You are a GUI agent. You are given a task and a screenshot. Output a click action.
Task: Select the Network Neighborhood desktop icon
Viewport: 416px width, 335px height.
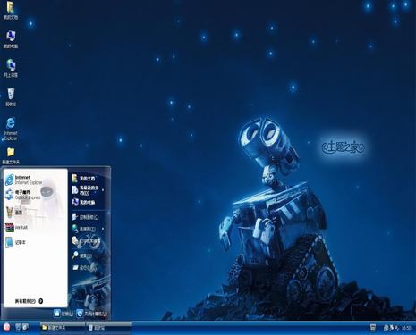pyautogui.click(x=11, y=68)
